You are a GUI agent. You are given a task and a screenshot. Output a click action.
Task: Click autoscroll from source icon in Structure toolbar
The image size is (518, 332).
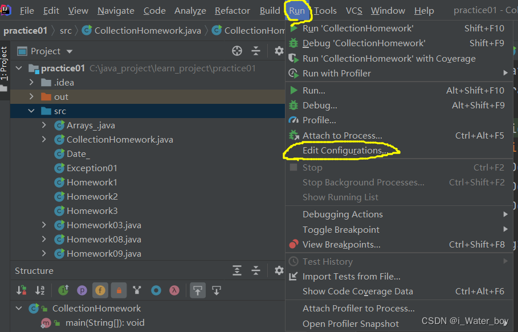217,290
